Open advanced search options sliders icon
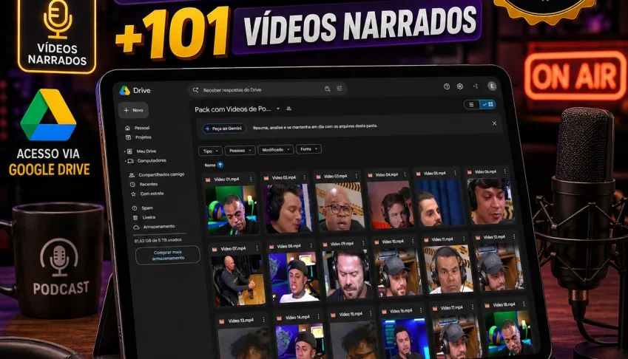The height and width of the screenshot is (359, 628). 340,89
